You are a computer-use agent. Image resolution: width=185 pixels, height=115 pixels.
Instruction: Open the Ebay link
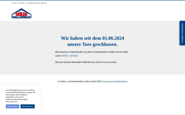click(x=105, y=62)
